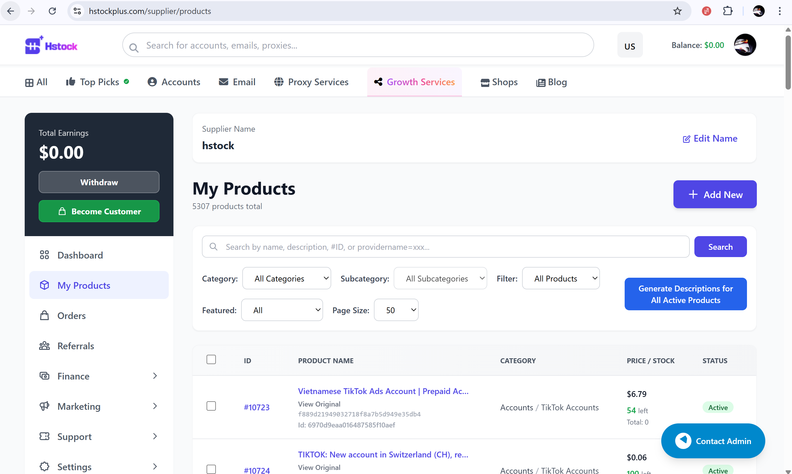Screen dimensions: 792x474
Task: Open the Page Size dropdown
Action: (x=396, y=310)
